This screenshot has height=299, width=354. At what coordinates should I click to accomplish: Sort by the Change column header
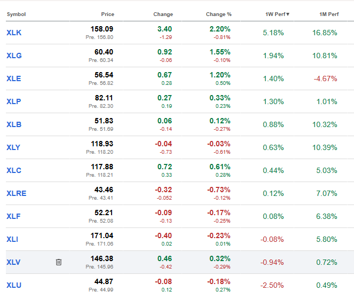(163, 14)
